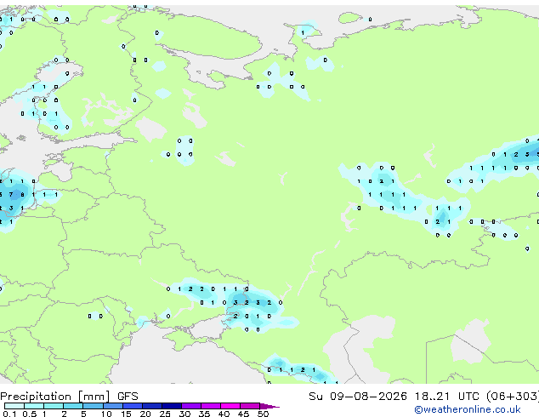Click the 10–15 mm legend color swatch
Screen dimensions: 539x417
click(112, 406)
